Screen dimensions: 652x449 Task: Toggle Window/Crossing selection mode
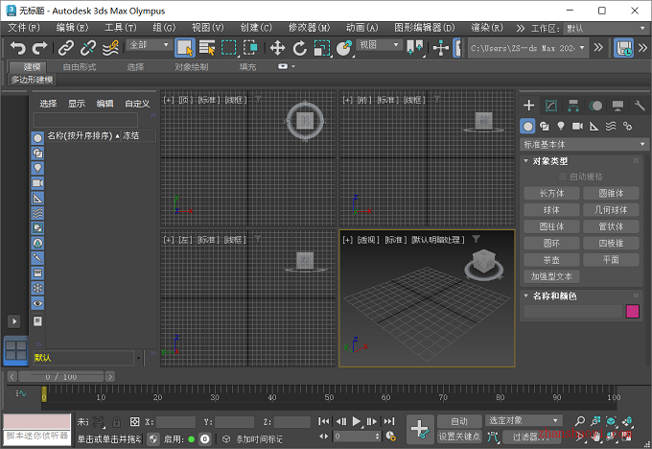point(250,48)
